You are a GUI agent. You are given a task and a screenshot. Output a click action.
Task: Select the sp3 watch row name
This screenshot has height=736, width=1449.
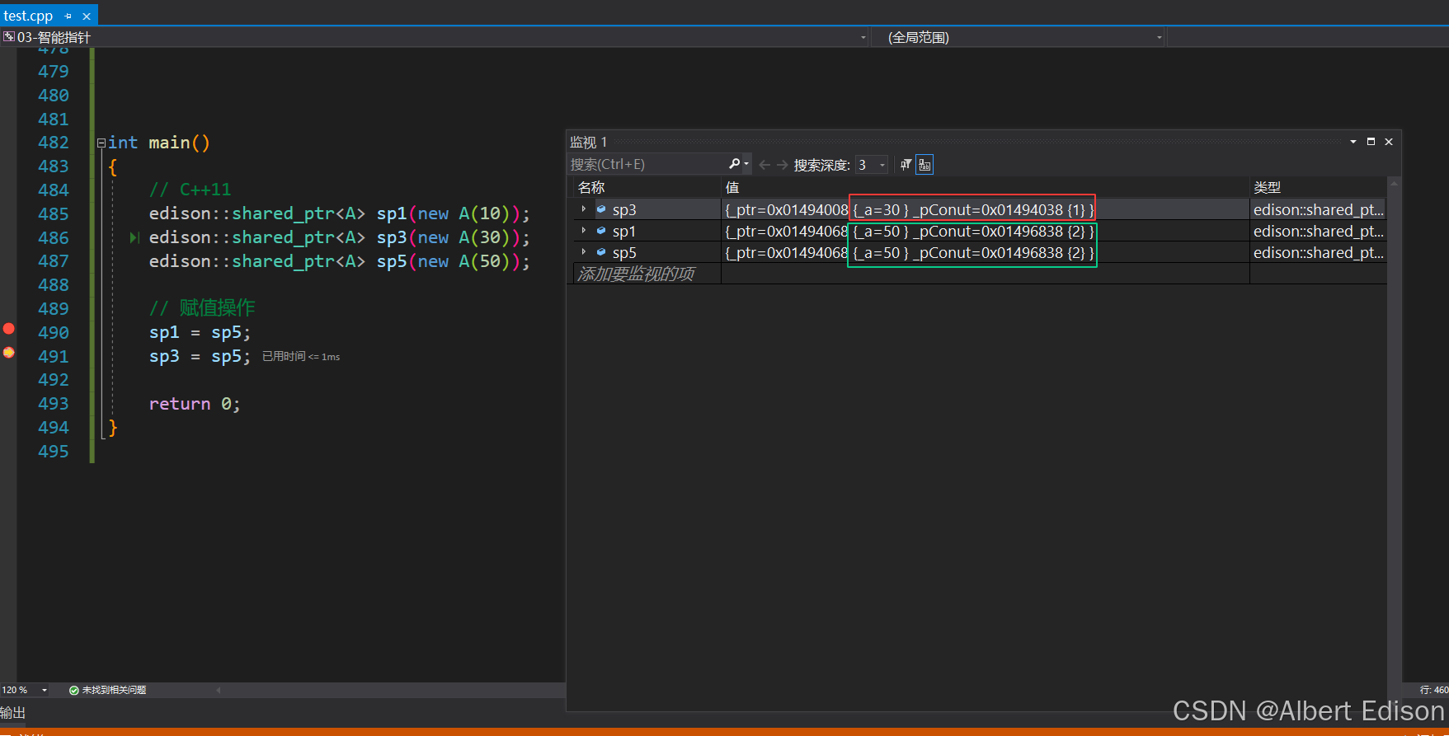coord(624,210)
